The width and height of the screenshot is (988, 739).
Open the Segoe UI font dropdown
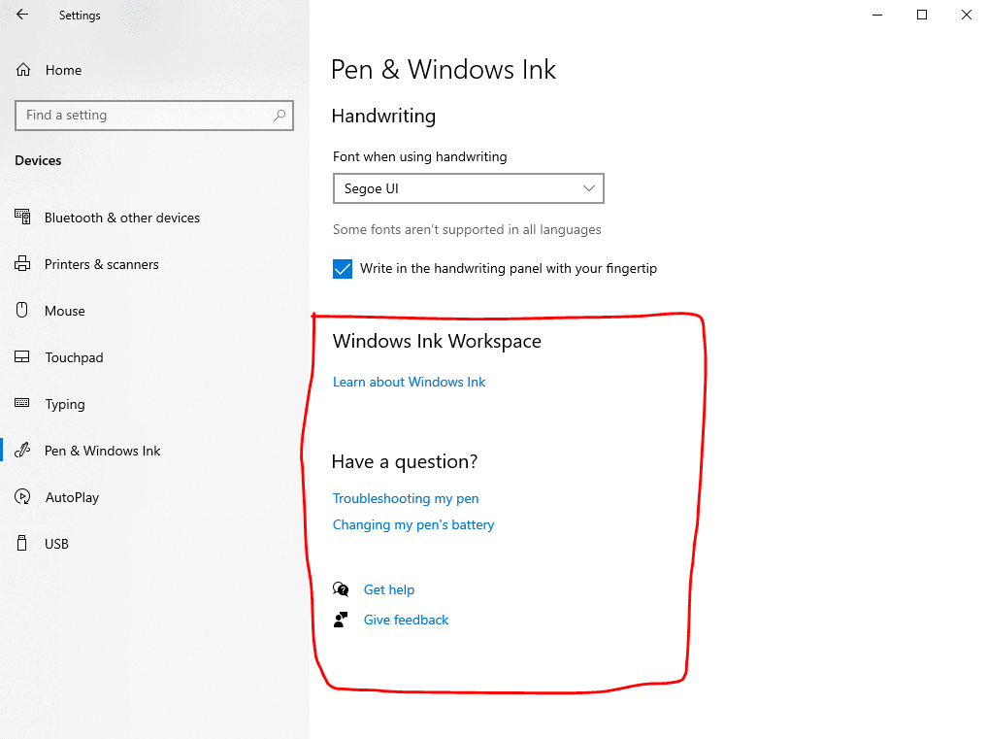(x=468, y=188)
